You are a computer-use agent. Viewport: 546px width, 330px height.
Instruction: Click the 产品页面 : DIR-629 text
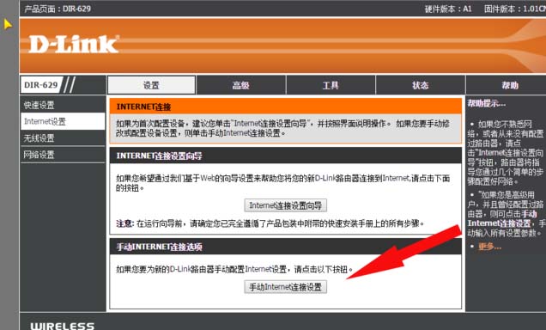(58, 9)
